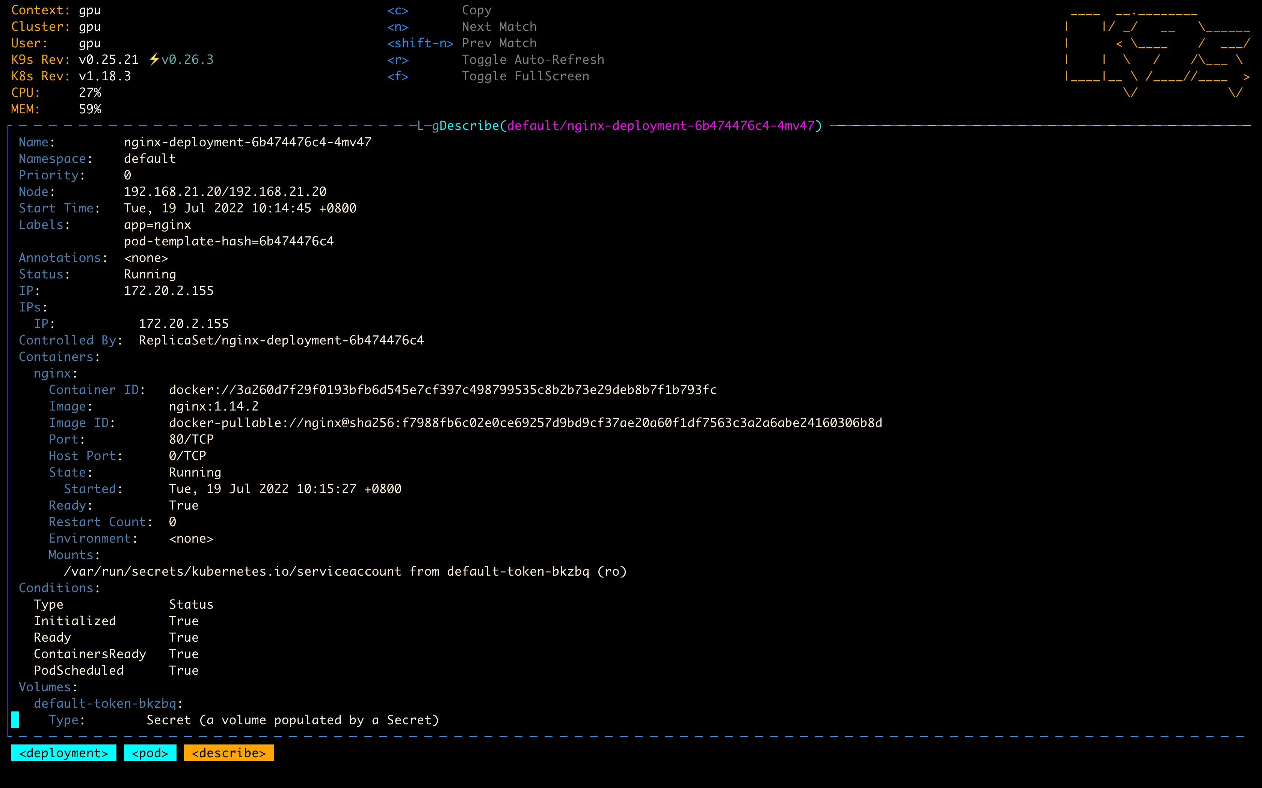This screenshot has width=1262, height=788.
Task: Click the Volumes: section heading
Action: tap(48, 687)
